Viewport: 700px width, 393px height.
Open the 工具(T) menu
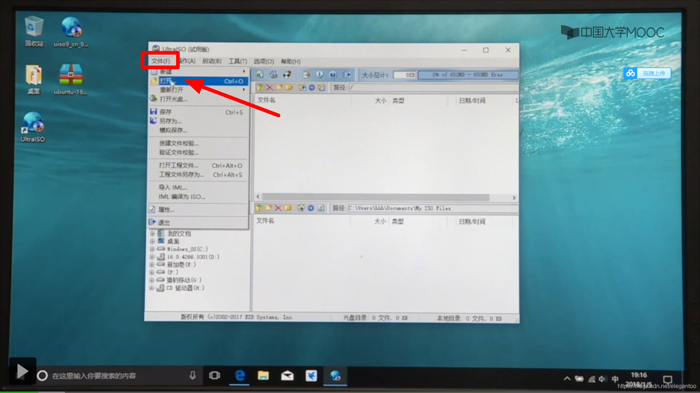(238, 61)
